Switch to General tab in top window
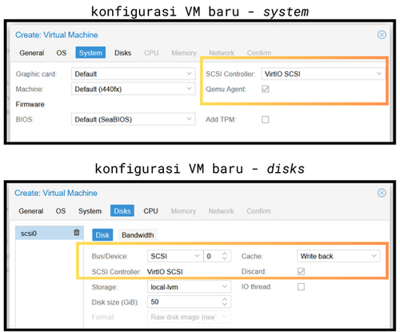Viewport: 400px width, 332px height. point(32,53)
